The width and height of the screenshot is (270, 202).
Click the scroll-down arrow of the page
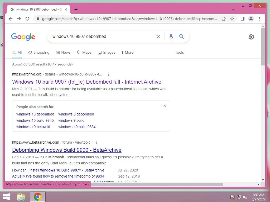(263, 180)
